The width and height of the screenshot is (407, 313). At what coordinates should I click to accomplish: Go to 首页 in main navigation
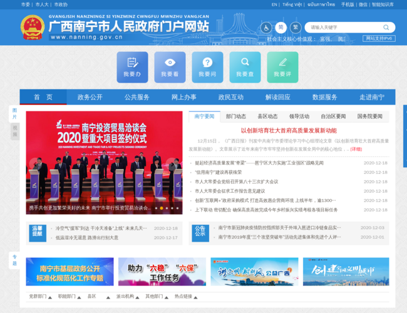click(43, 97)
